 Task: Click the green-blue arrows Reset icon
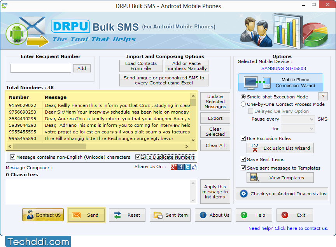pyautogui.click(x=117, y=215)
